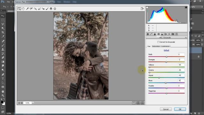Click the Purples hue slider handle
Viewport: 204px width, 115px height.
coord(166,88)
